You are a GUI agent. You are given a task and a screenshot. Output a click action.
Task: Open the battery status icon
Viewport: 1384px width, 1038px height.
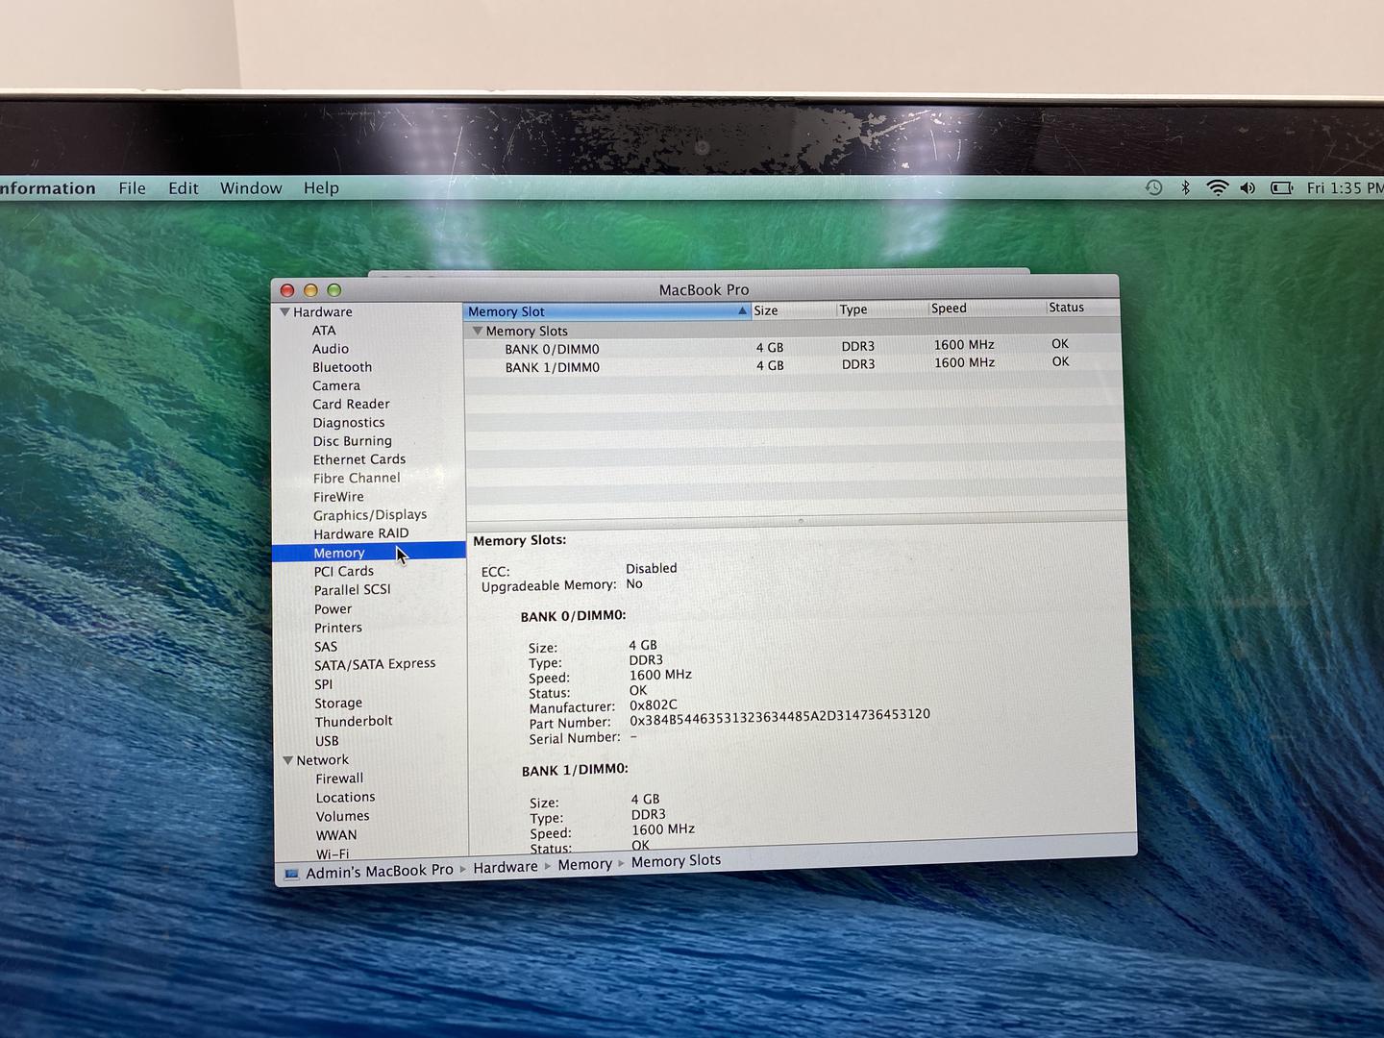(1282, 188)
